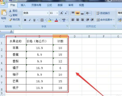The image size is (122, 96).
Task: Click 合并后居中 merge and center
Action: click(104, 20)
